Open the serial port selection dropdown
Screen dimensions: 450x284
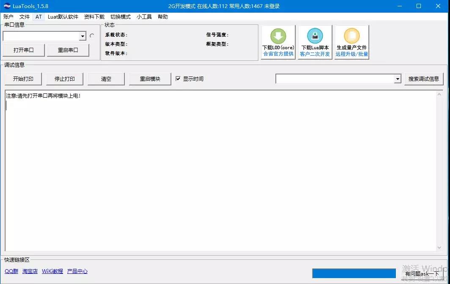[x=82, y=36]
